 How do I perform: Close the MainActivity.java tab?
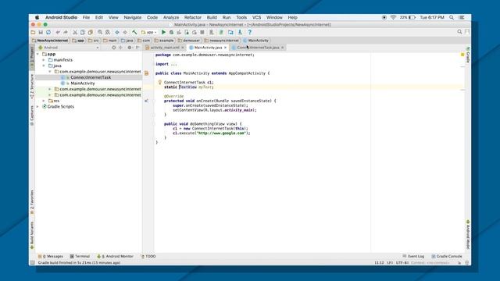[x=226, y=48]
